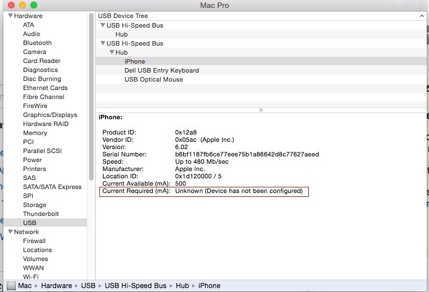Click USB in the path bar

(x=88, y=286)
